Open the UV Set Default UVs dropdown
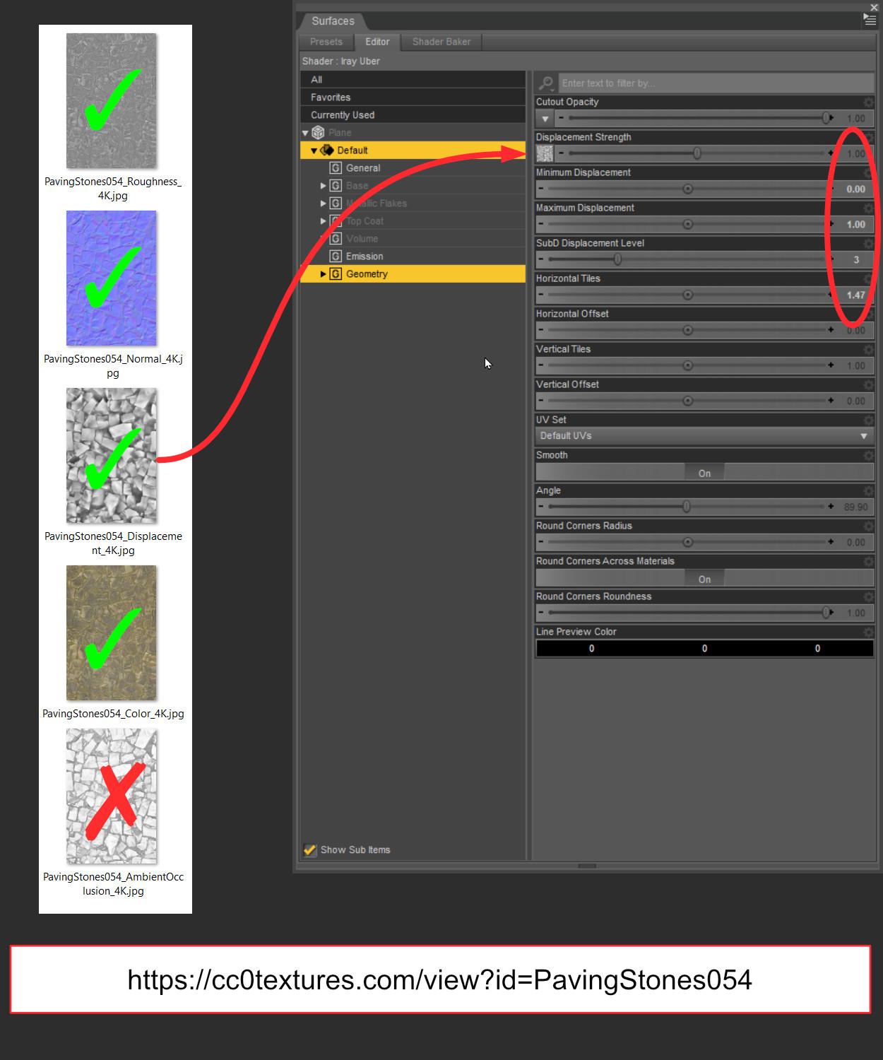This screenshot has height=1060, width=883. tap(704, 436)
